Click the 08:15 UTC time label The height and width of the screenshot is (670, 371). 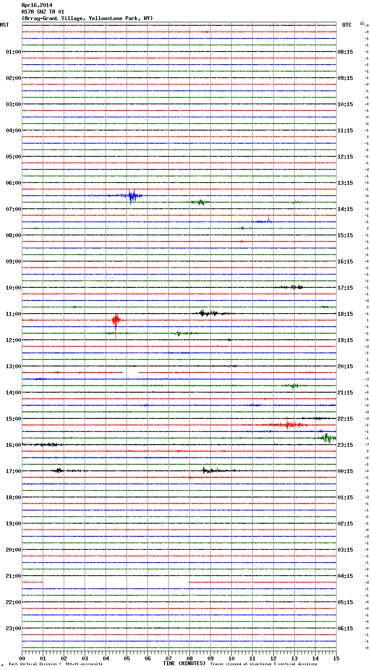click(345, 52)
